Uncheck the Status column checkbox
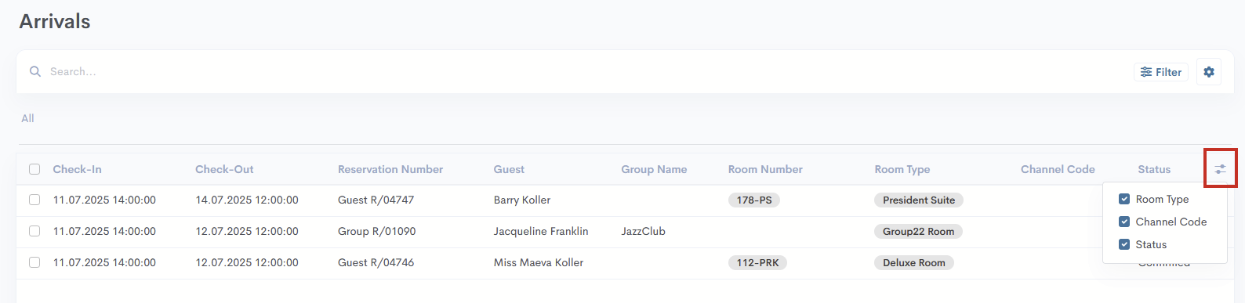 coord(1124,244)
